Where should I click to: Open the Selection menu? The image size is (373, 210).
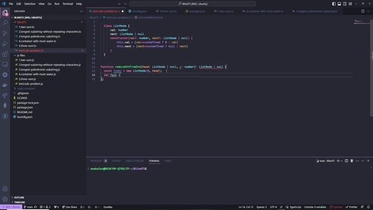pyautogui.click(x=30, y=4)
